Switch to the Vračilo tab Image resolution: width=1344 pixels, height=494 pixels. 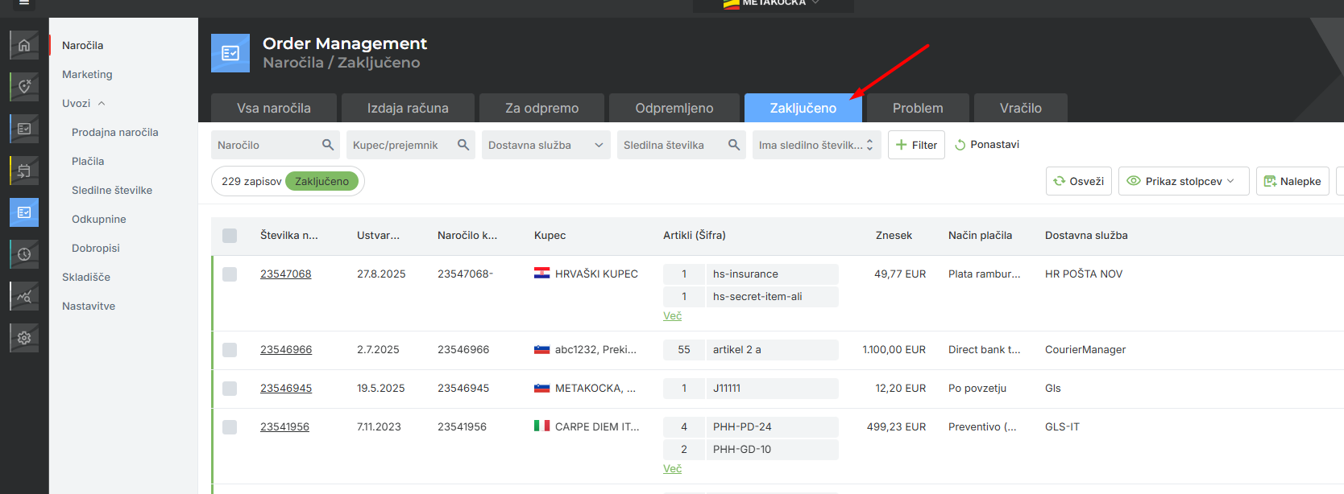1021,108
